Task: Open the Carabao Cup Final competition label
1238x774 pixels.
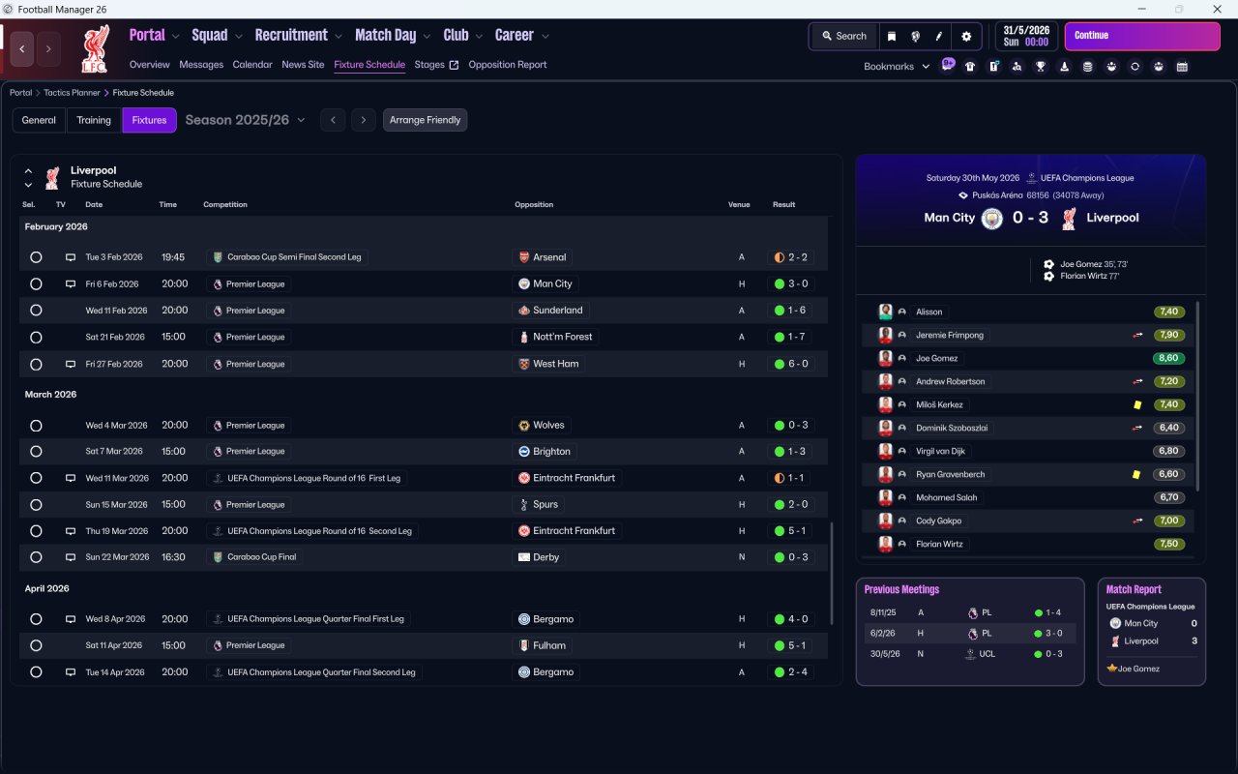Action: (255, 557)
